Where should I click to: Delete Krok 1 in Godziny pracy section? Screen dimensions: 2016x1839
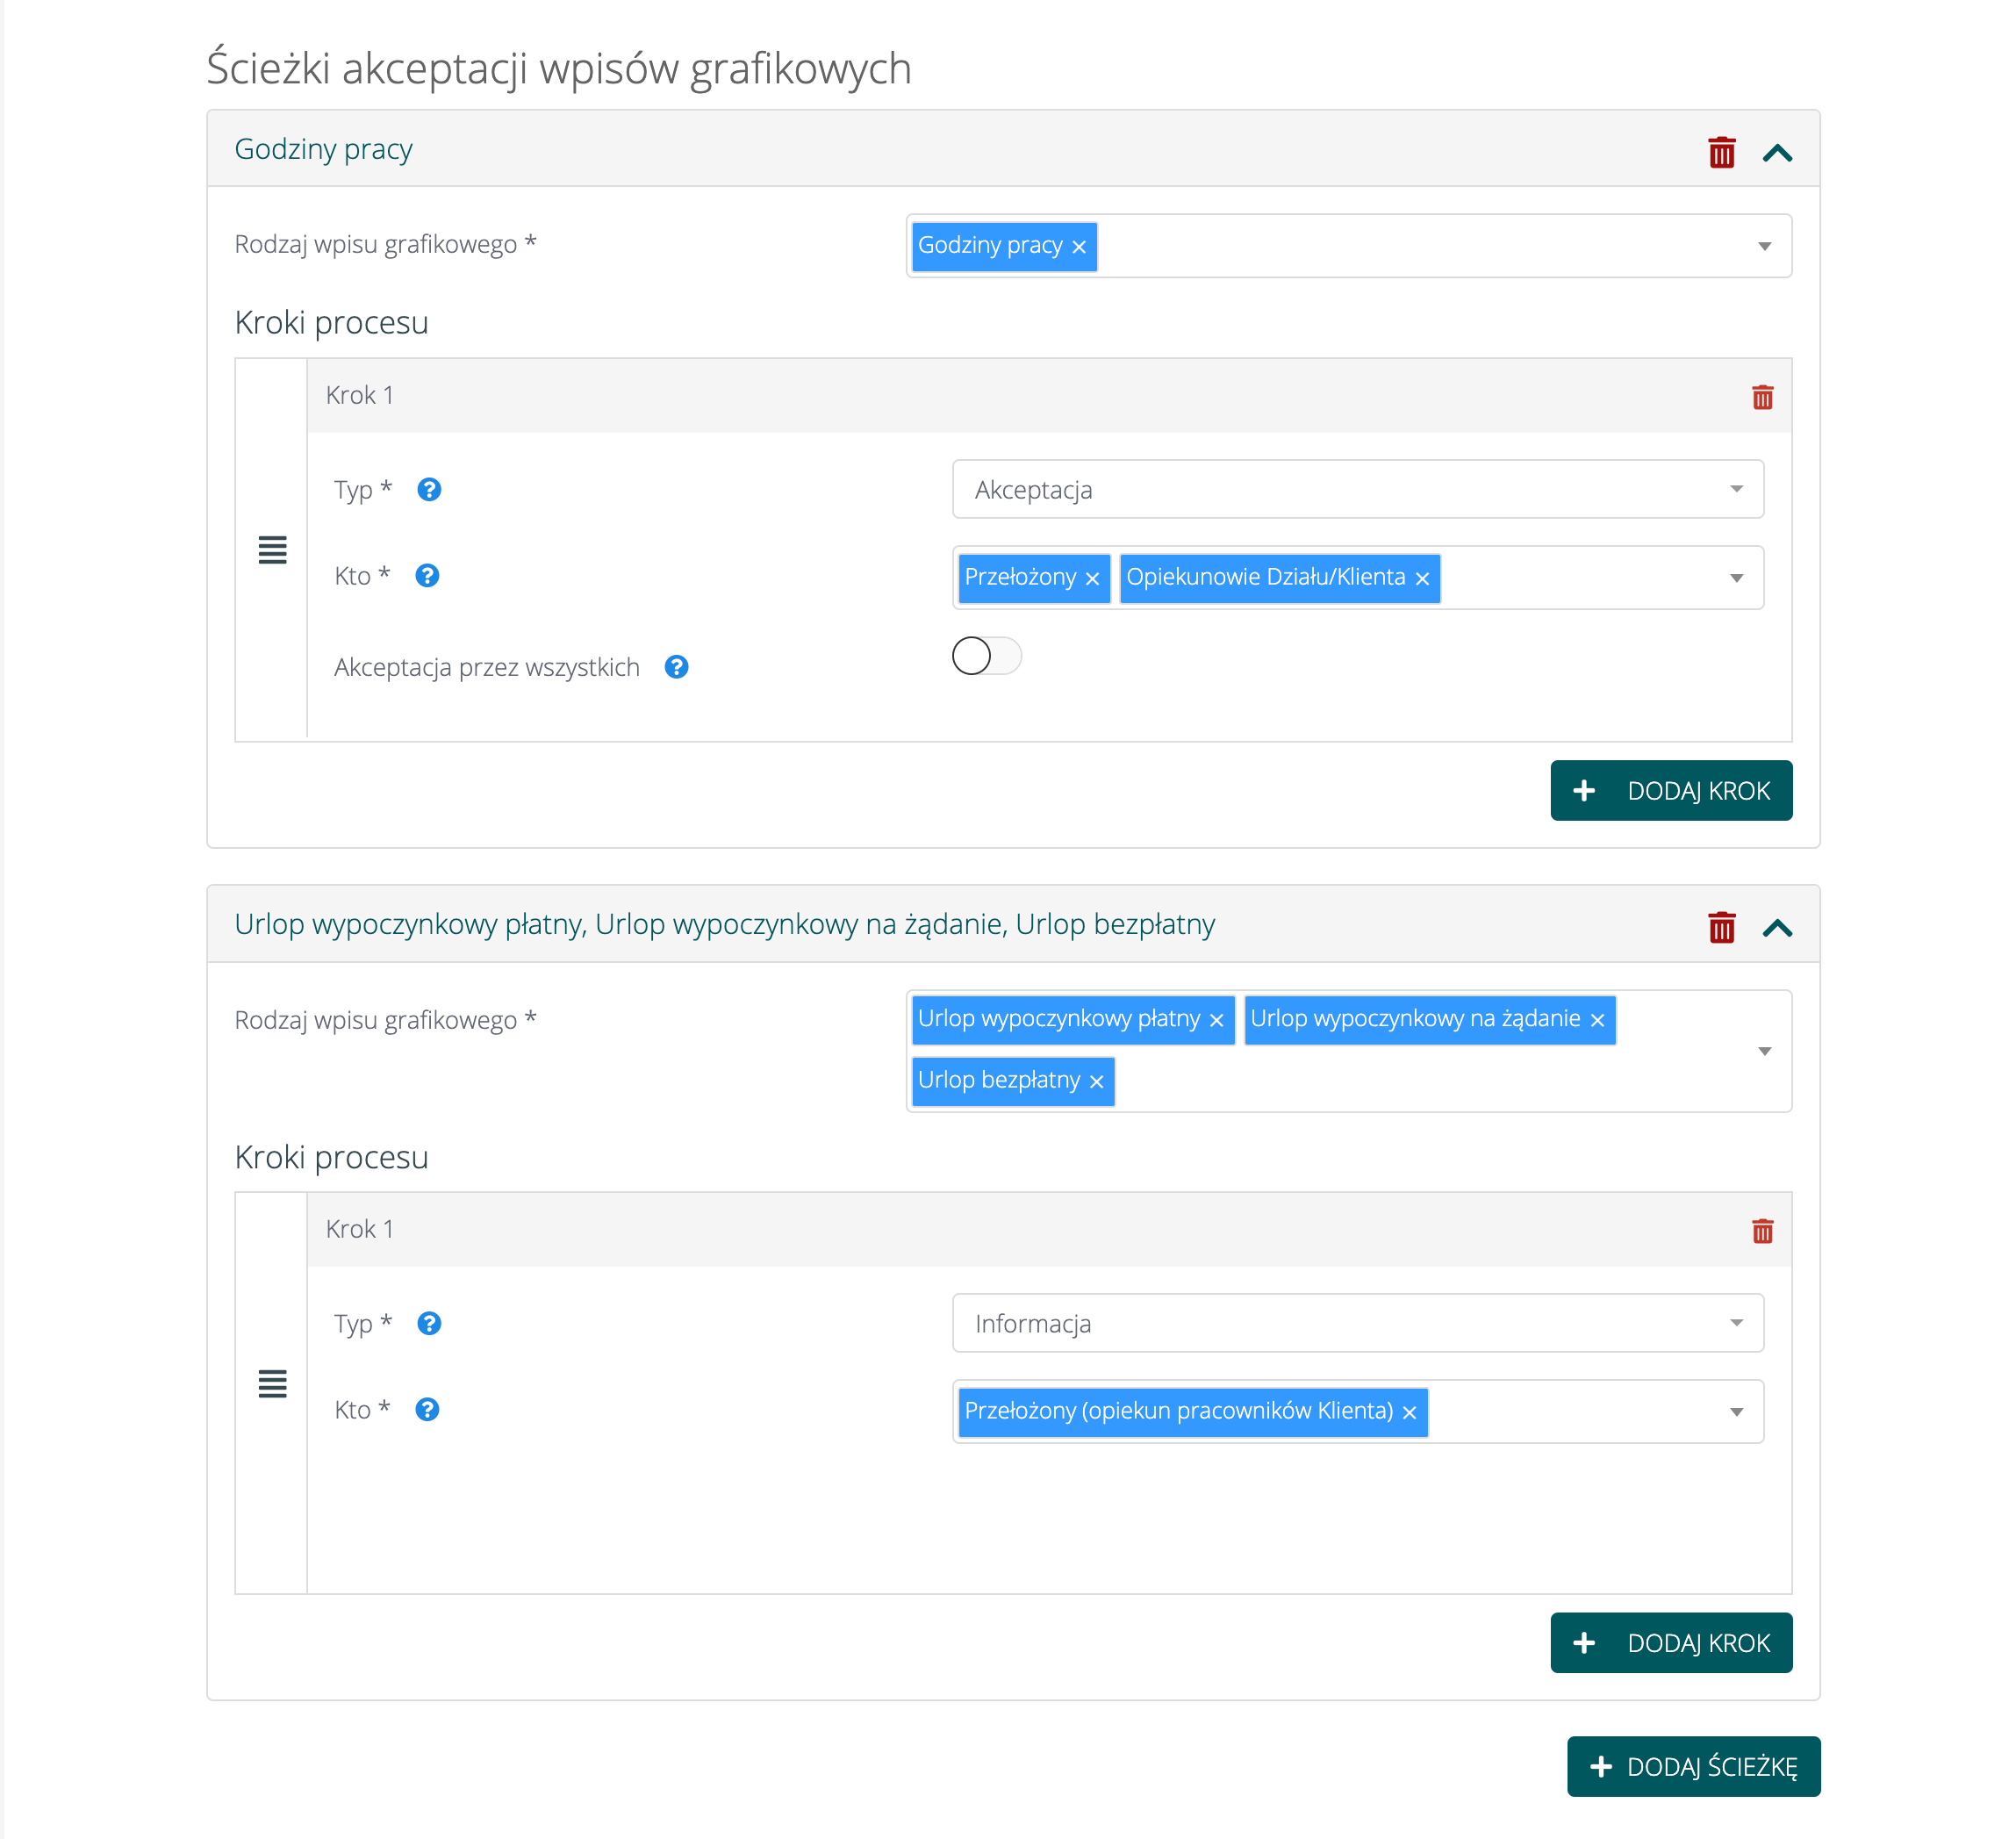[1762, 397]
